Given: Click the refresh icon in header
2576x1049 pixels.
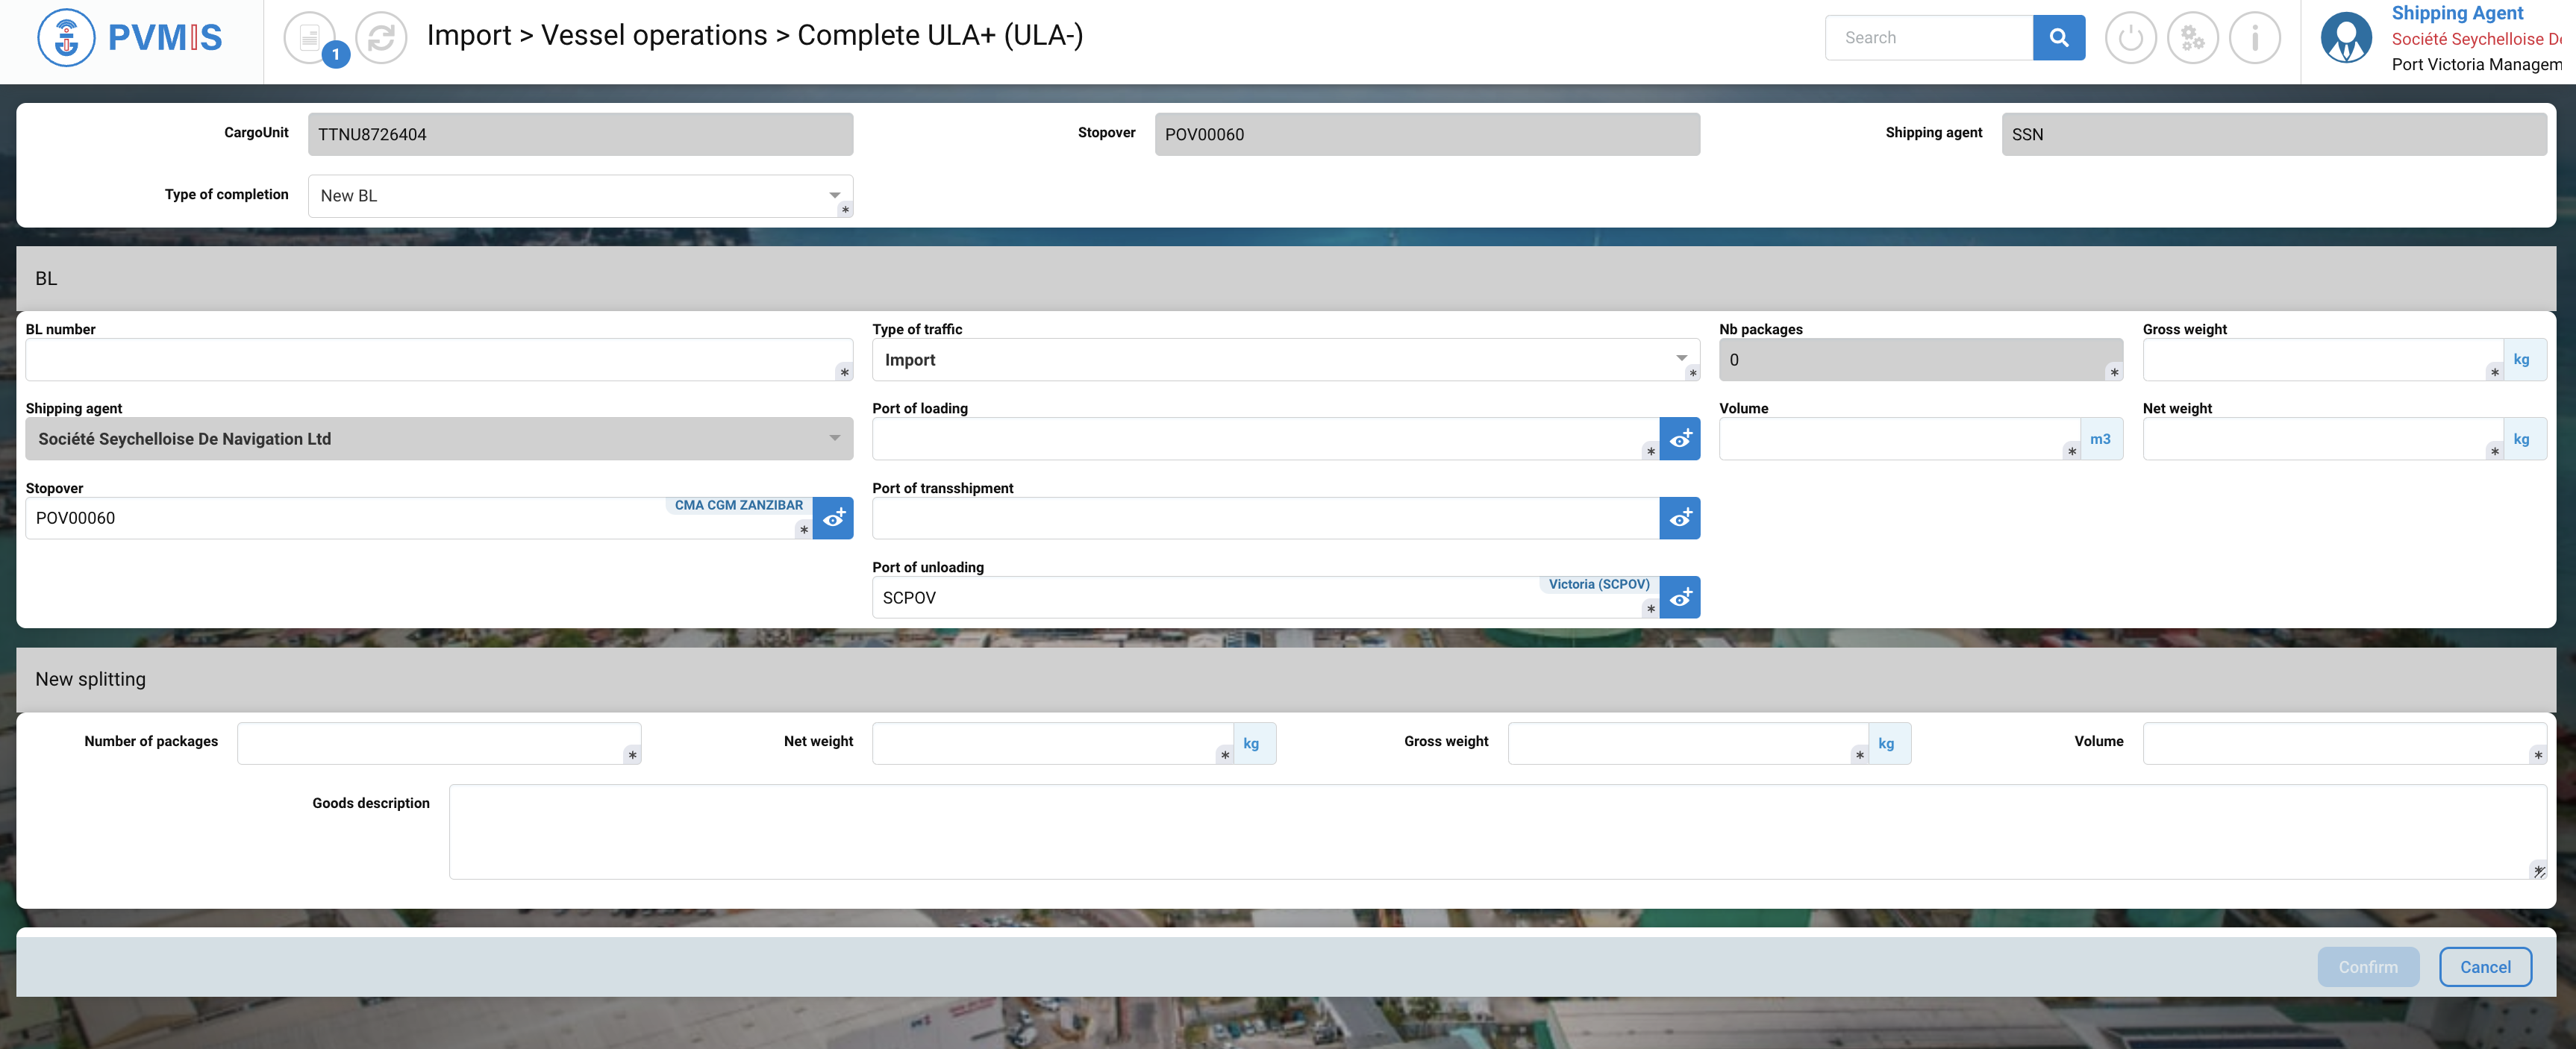Looking at the screenshot, I should 381,38.
